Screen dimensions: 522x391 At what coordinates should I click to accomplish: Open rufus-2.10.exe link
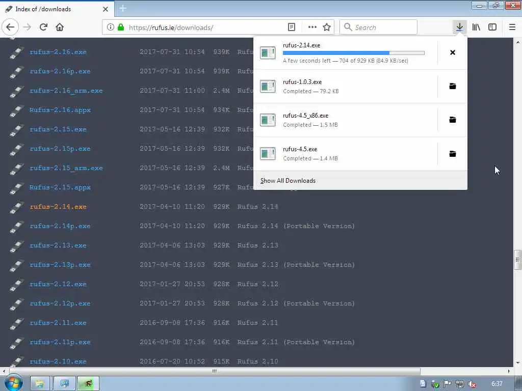pyautogui.click(x=58, y=361)
